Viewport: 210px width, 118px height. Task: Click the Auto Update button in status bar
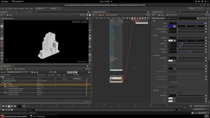pos(202,113)
